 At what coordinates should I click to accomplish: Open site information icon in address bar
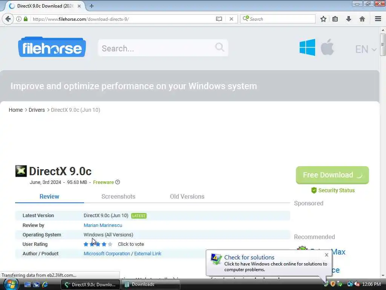coord(19,19)
